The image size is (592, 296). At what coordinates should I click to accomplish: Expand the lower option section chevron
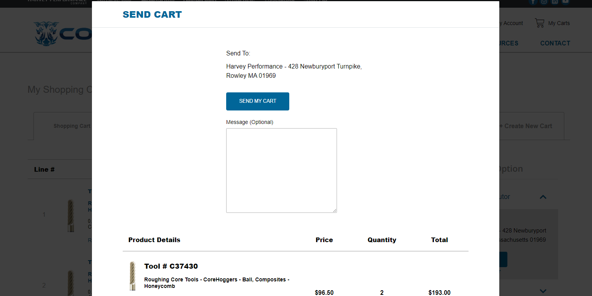click(543, 291)
